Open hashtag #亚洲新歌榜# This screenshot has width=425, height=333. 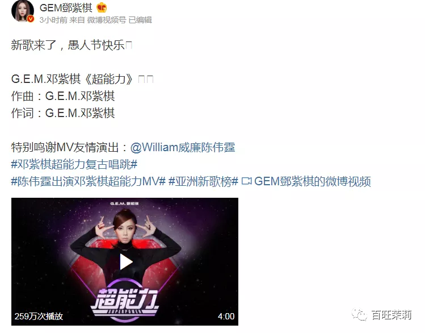pos(203,182)
